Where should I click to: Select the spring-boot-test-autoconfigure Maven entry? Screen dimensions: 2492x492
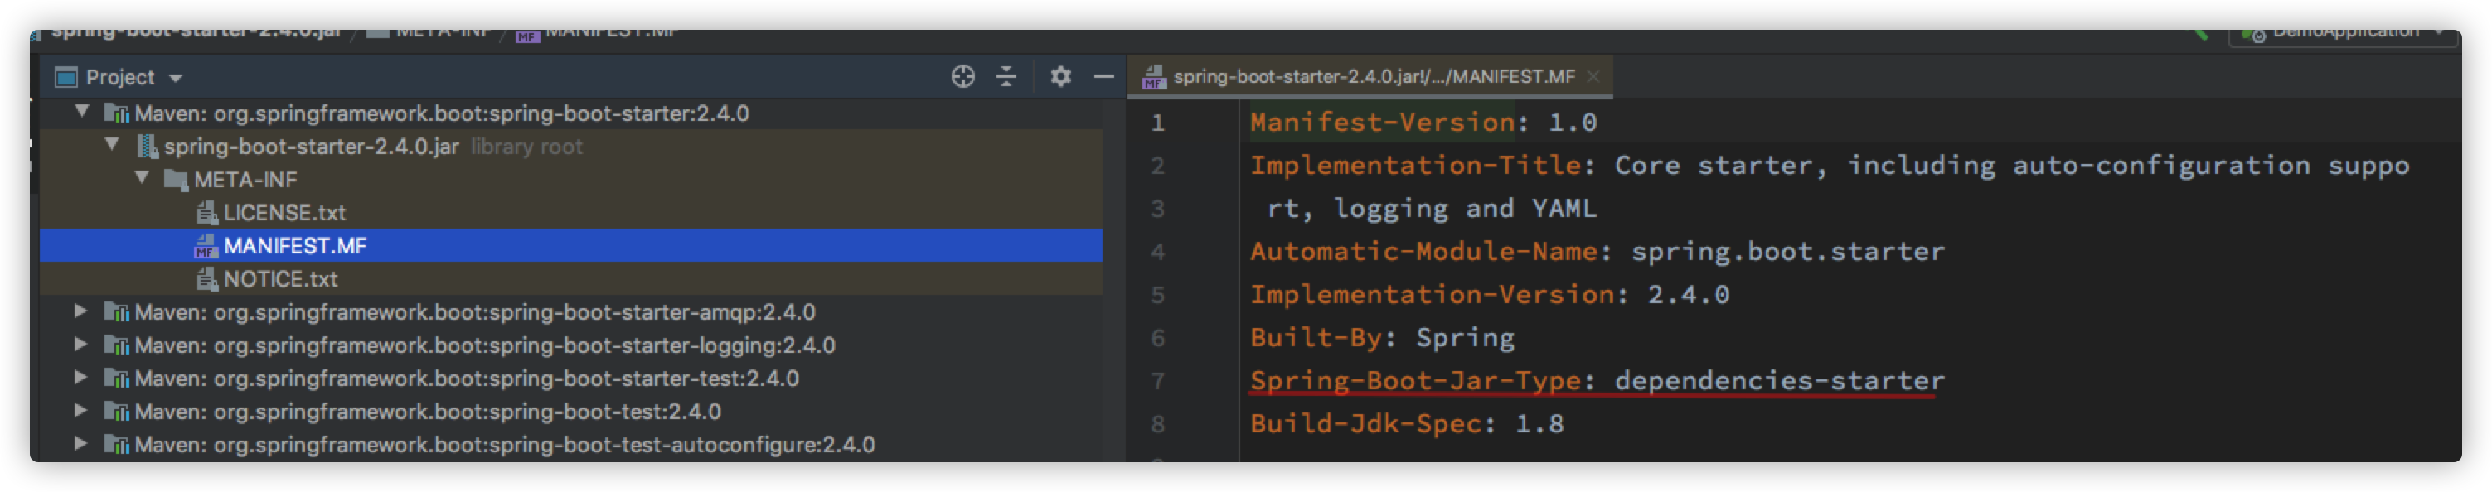pyautogui.click(x=504, y=445)
